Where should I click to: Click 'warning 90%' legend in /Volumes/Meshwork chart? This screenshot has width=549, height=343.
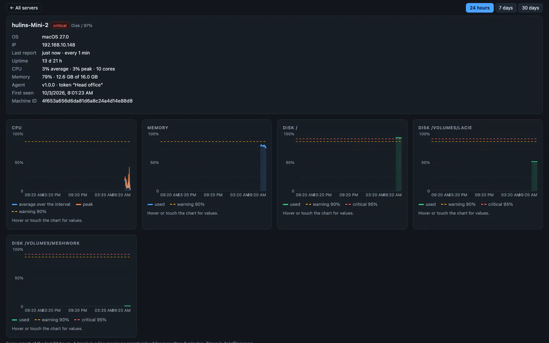click(x=52, y=320)
